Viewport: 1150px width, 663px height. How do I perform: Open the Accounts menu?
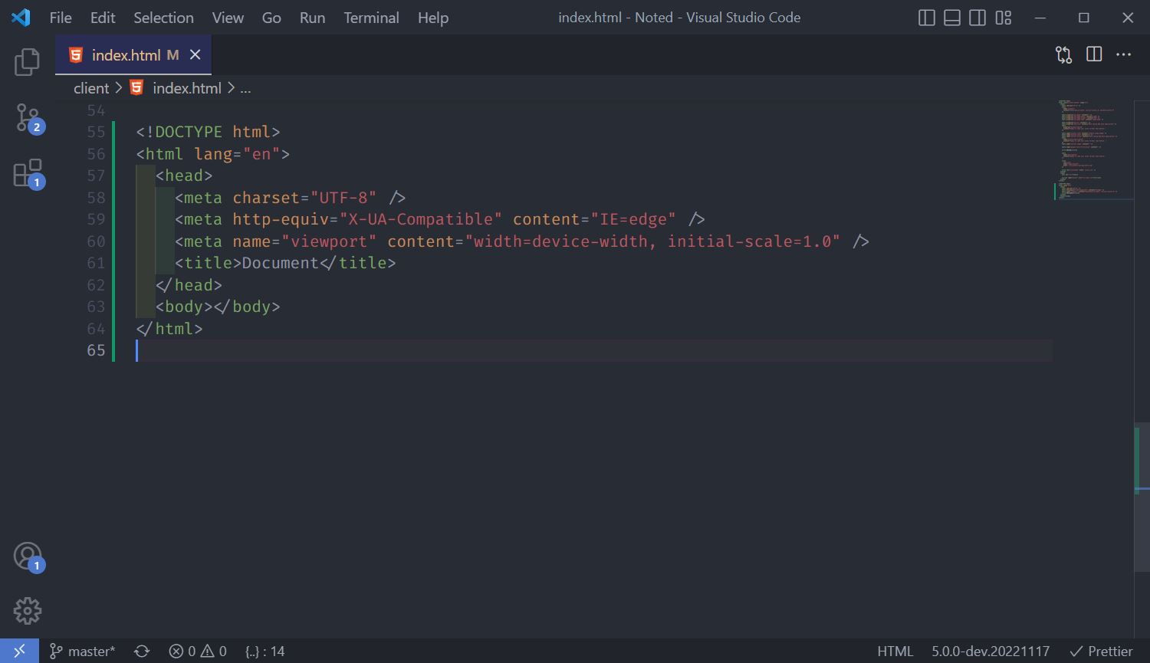[28, 556]
